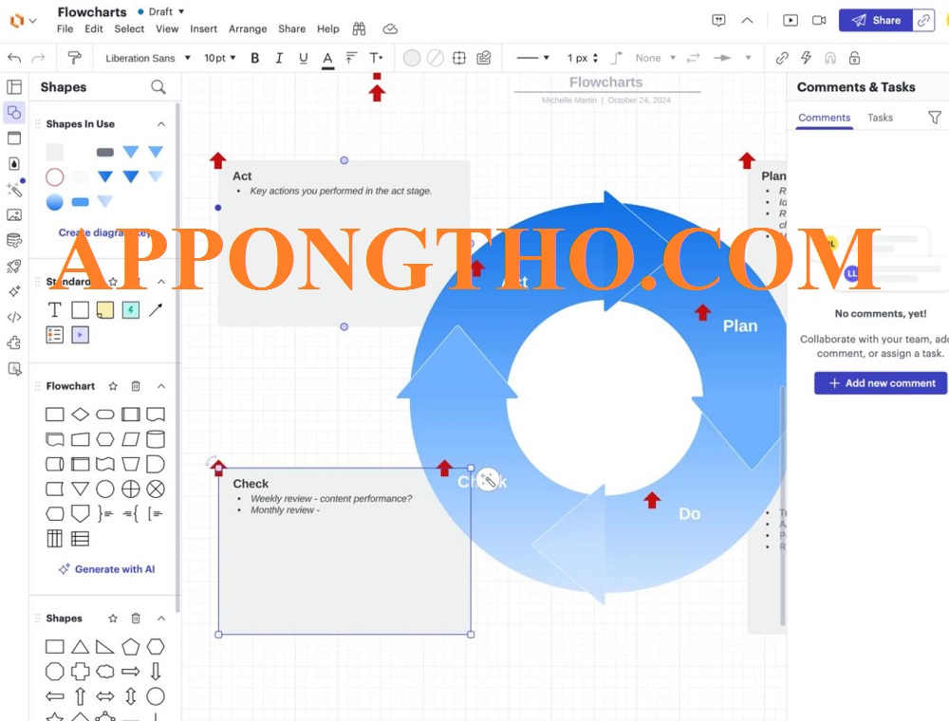Open the line color circle swatch
Screen dimensions: 949x721
click(436, 58)
